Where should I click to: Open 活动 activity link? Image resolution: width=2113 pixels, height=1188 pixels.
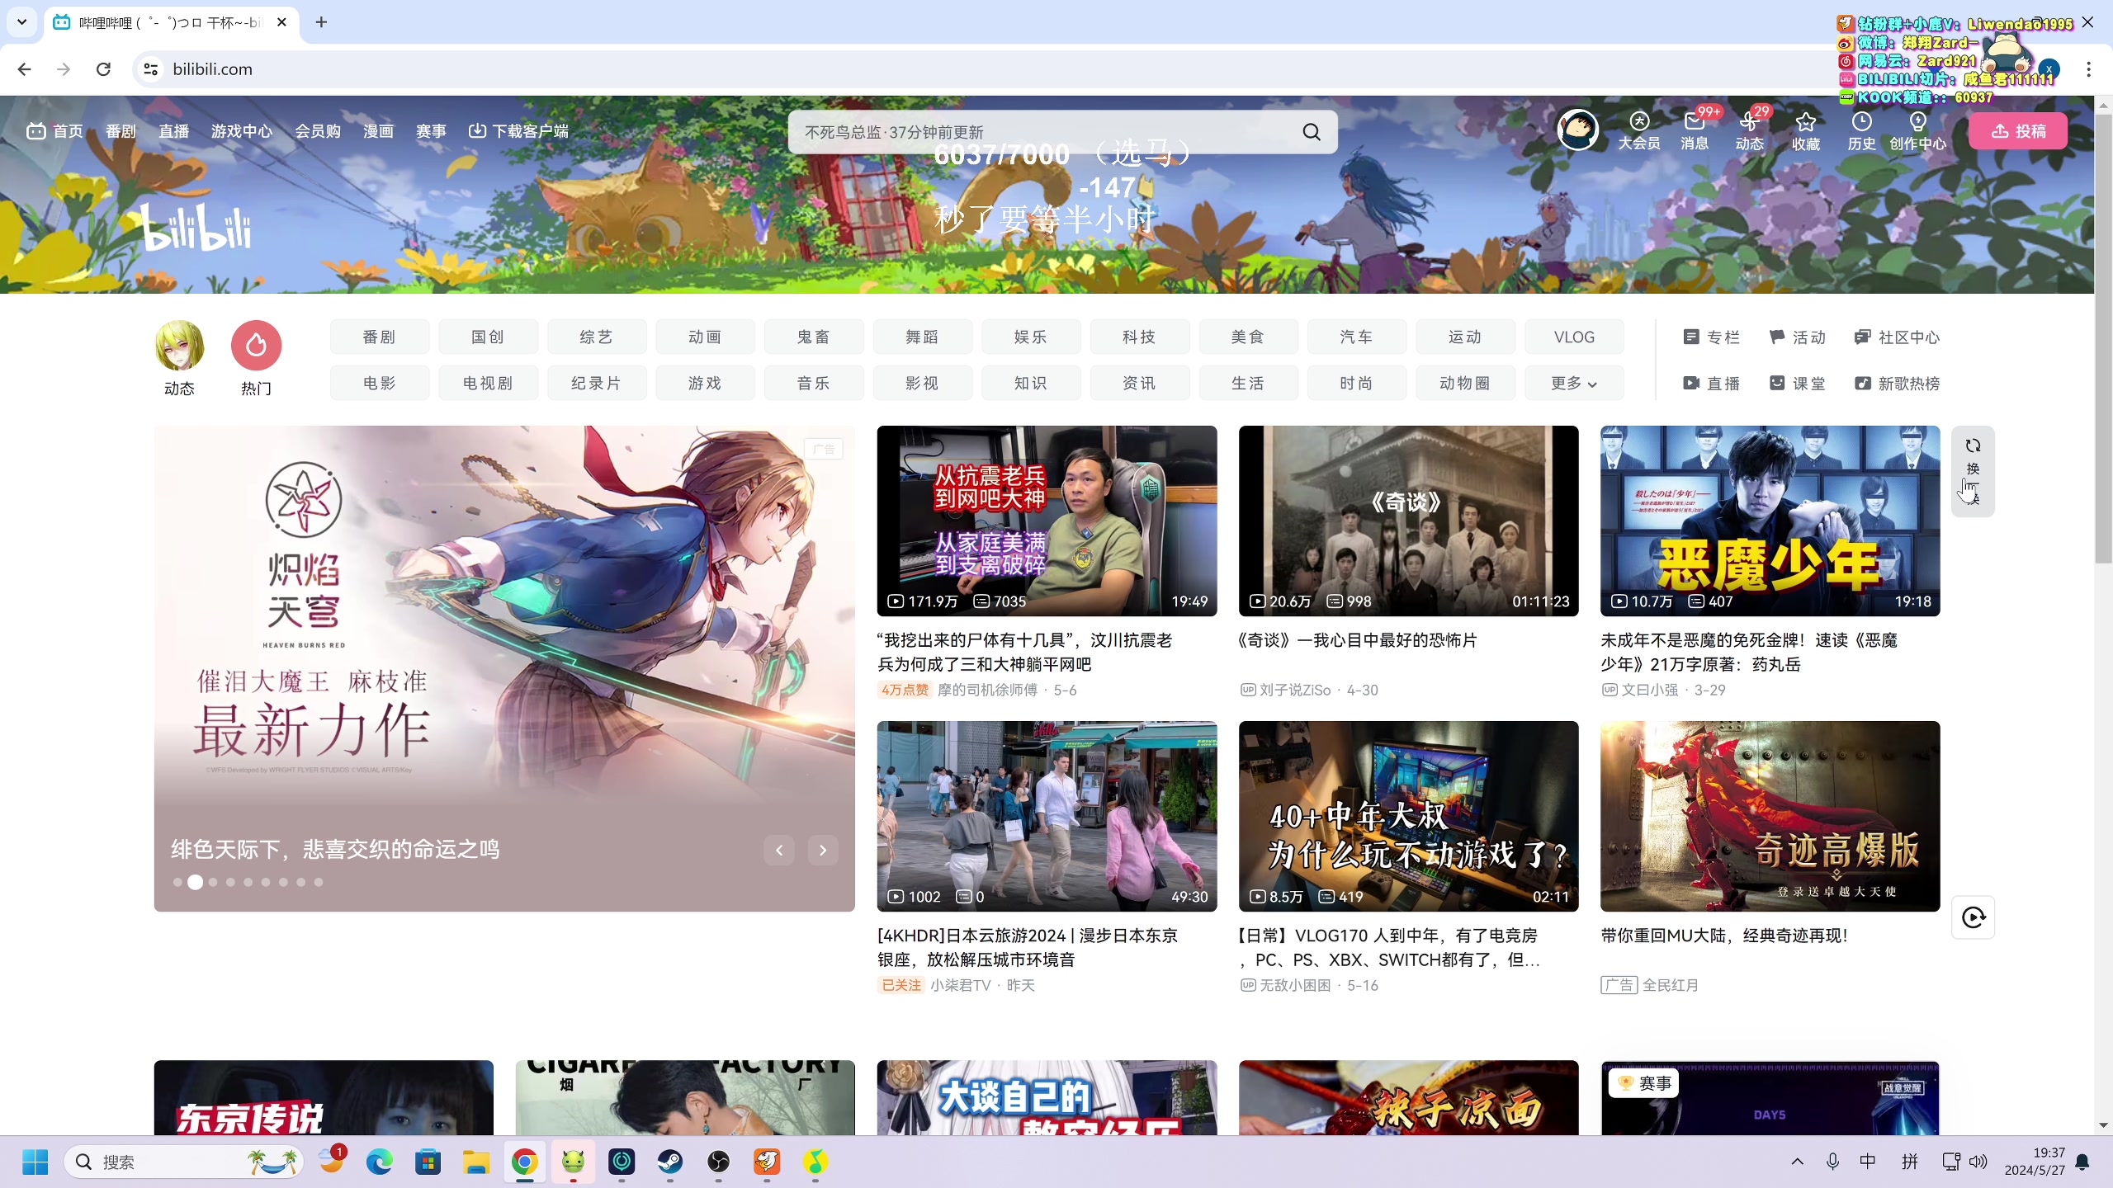pos(1797,337)
